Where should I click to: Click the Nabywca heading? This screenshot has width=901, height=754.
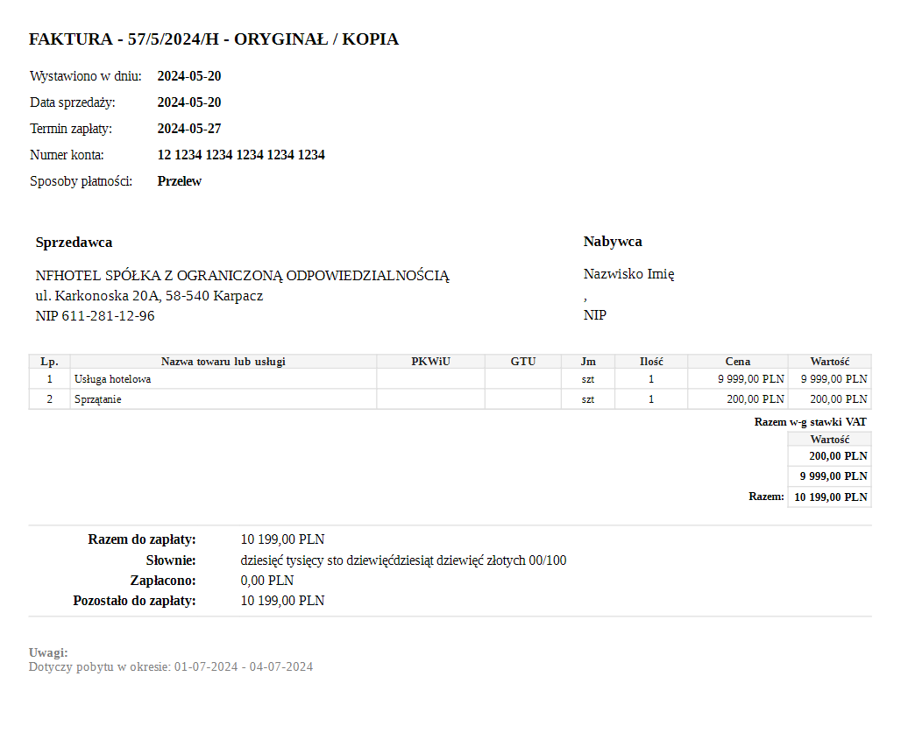(613, 241)
